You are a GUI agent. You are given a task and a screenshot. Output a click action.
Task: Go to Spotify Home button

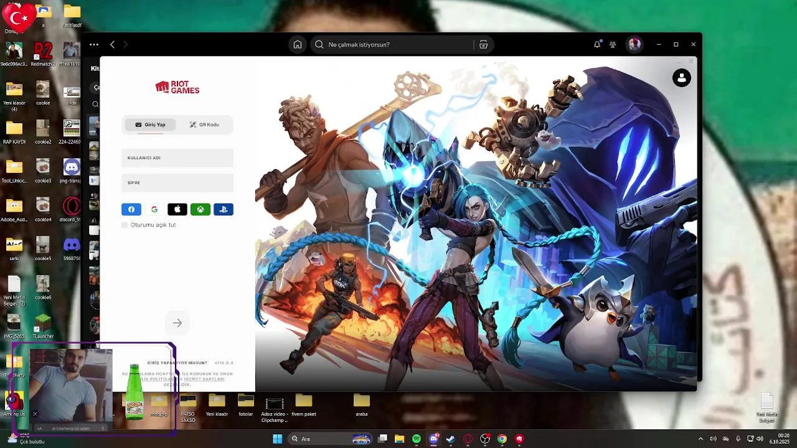(298, 44)
